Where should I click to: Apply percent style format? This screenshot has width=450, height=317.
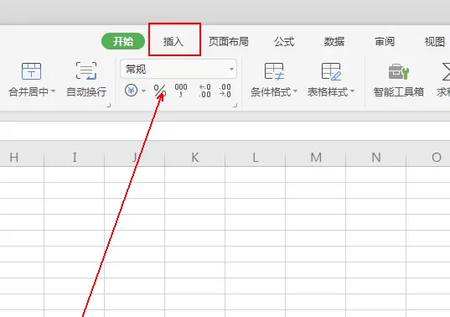pos(159,91)
